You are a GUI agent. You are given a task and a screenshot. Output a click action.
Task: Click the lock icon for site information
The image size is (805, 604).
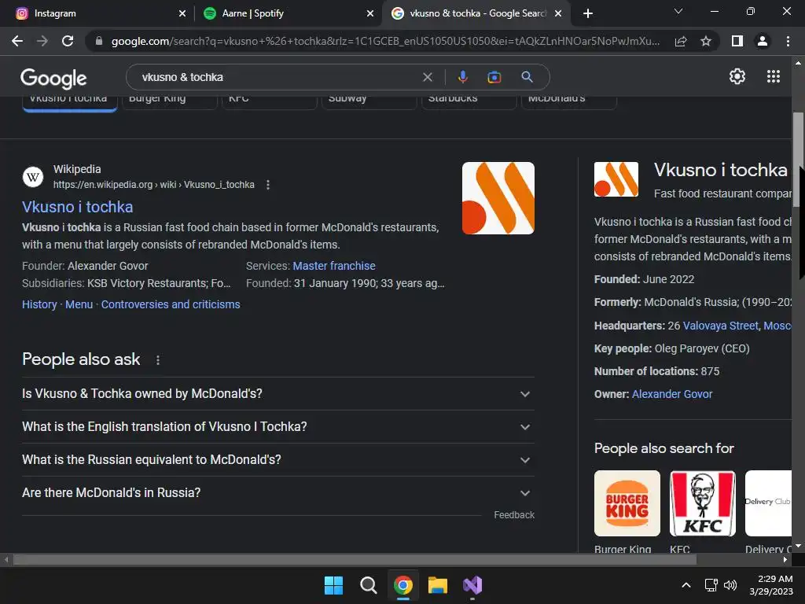(99, 41)
